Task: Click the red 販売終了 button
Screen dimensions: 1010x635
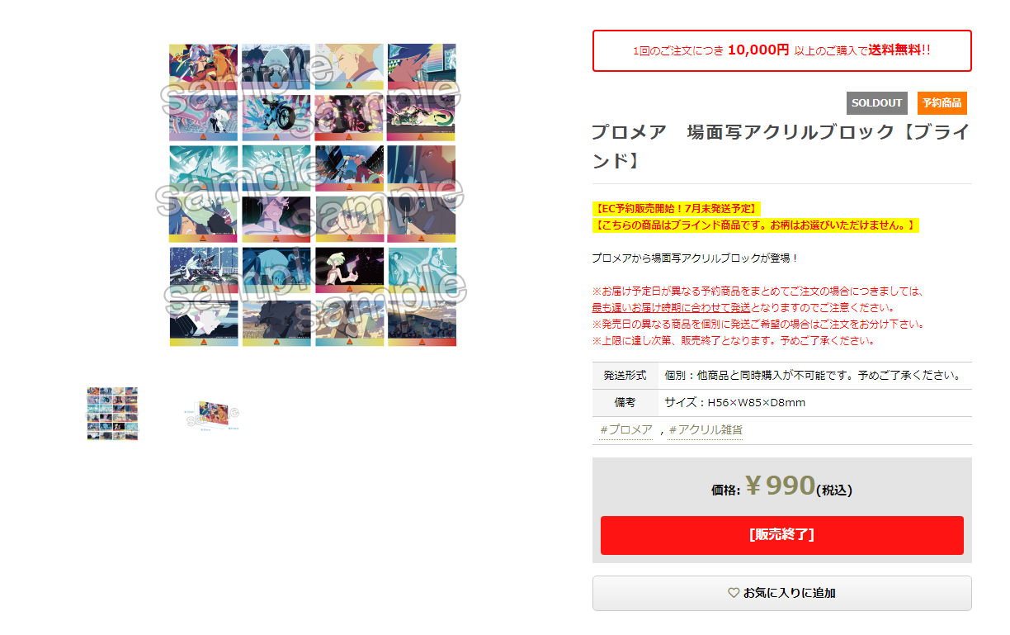Action: click(781, 535)
